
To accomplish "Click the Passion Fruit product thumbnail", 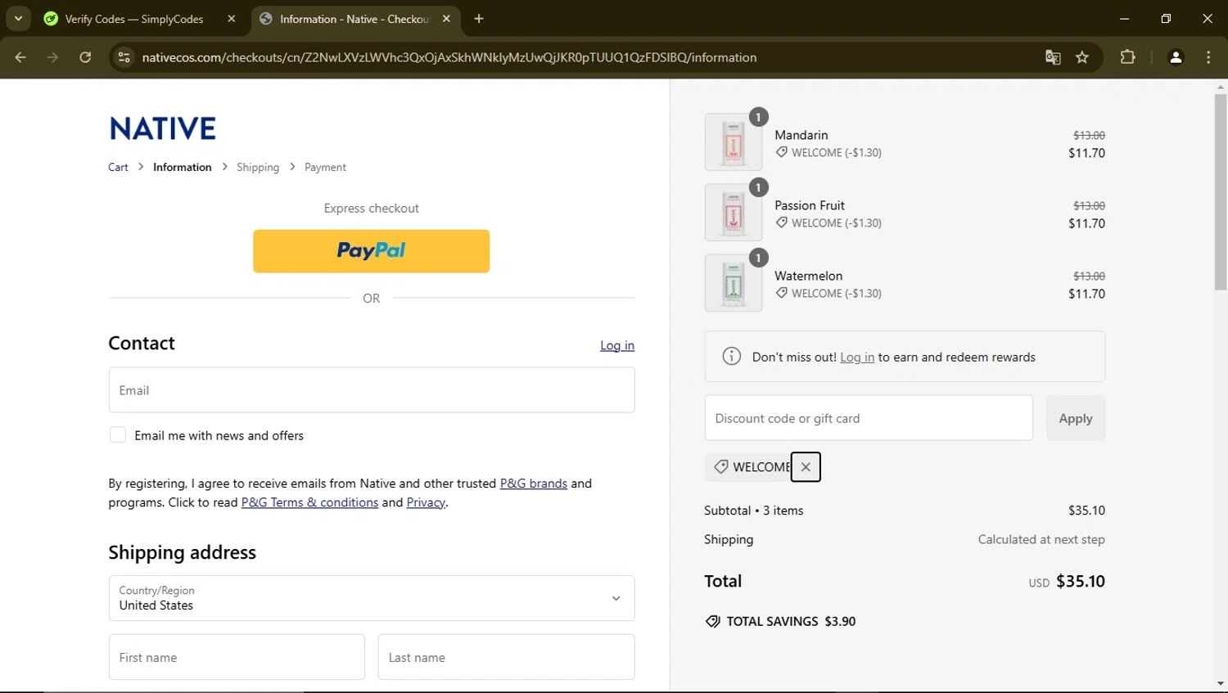I will click(734, 213).
